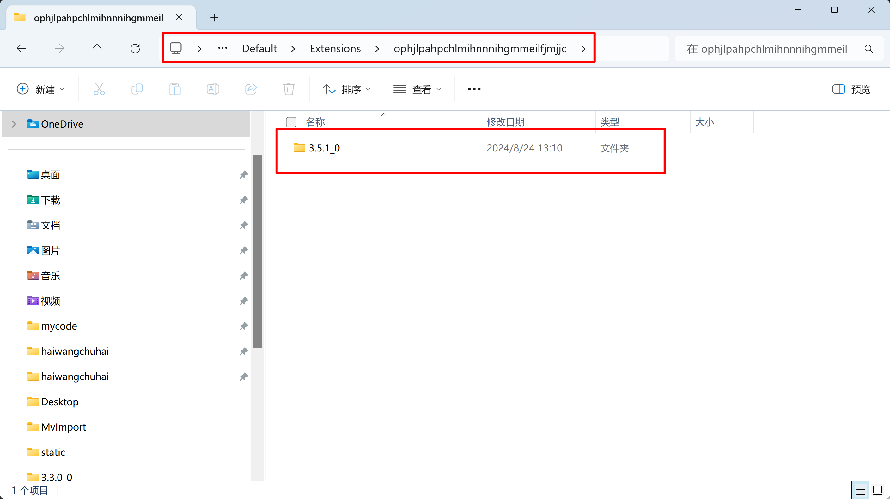Expand the chevron after the last breadcrumb

(583, 49)
